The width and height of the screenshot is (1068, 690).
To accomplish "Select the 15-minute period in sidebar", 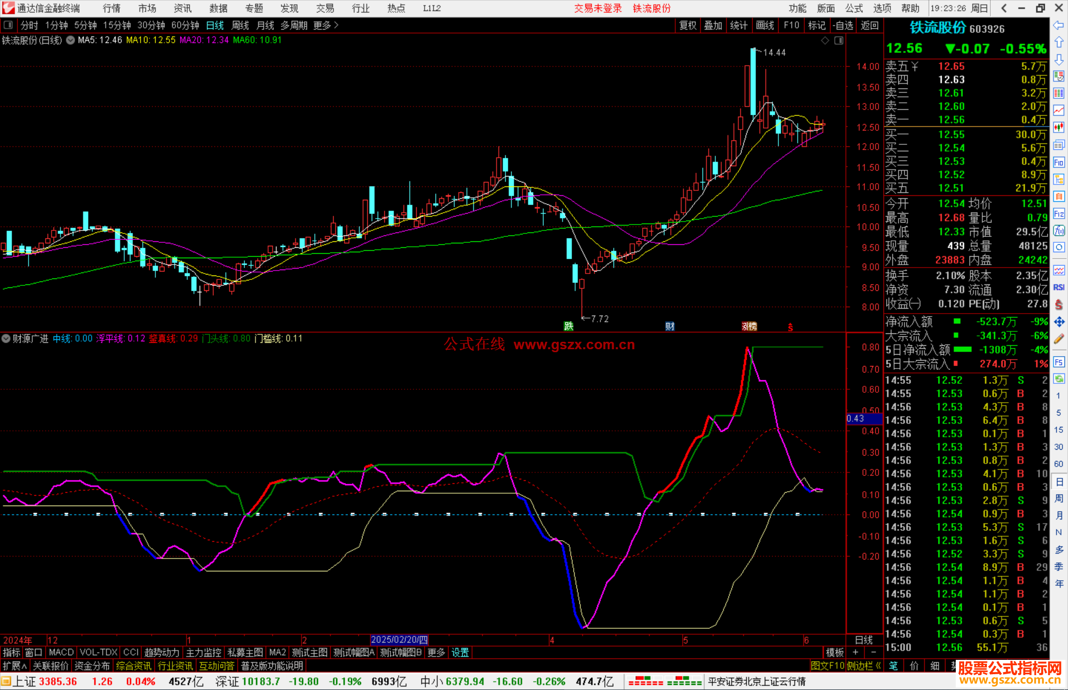I will (x=1059, y=430).
